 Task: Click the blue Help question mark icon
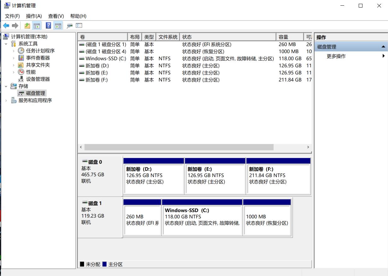coord(48,25)
